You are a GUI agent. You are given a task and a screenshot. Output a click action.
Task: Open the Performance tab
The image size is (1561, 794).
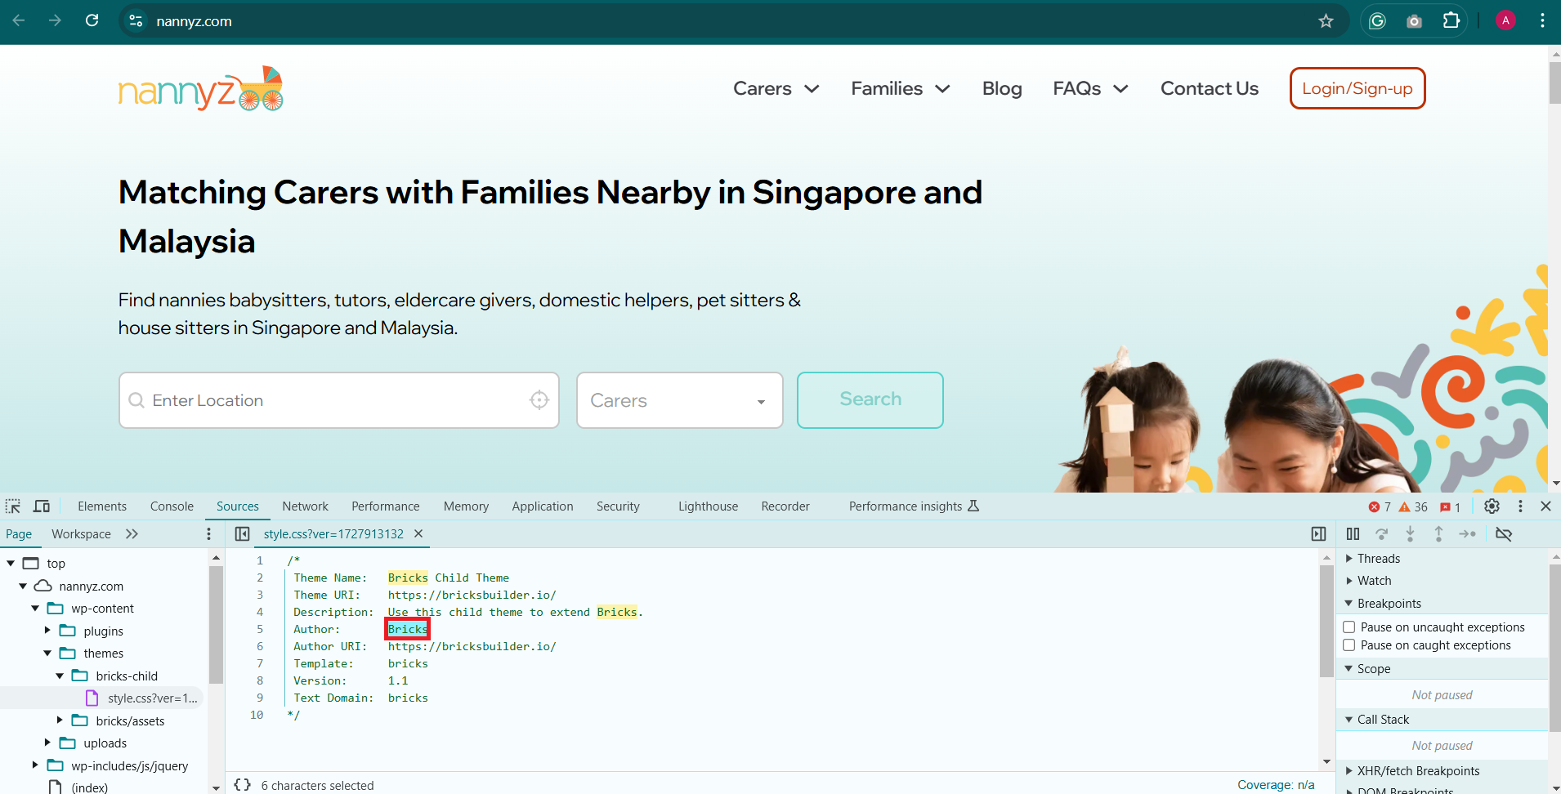pos(386,506)
